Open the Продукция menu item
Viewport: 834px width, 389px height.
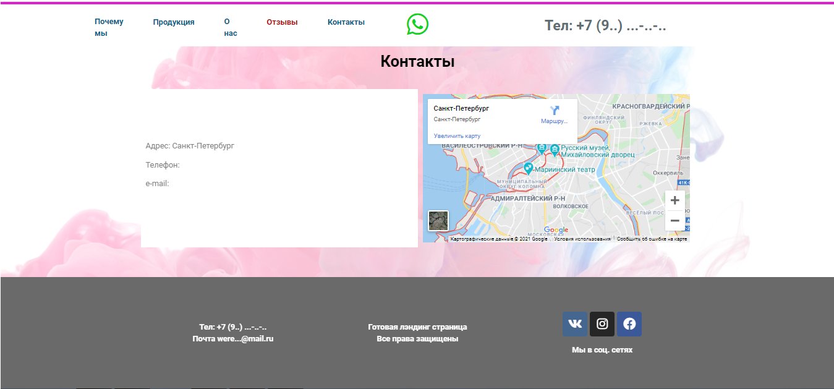[x=174, y=22]
